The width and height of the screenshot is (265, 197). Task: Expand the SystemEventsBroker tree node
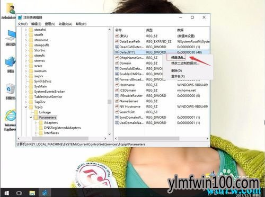(26, 92)
